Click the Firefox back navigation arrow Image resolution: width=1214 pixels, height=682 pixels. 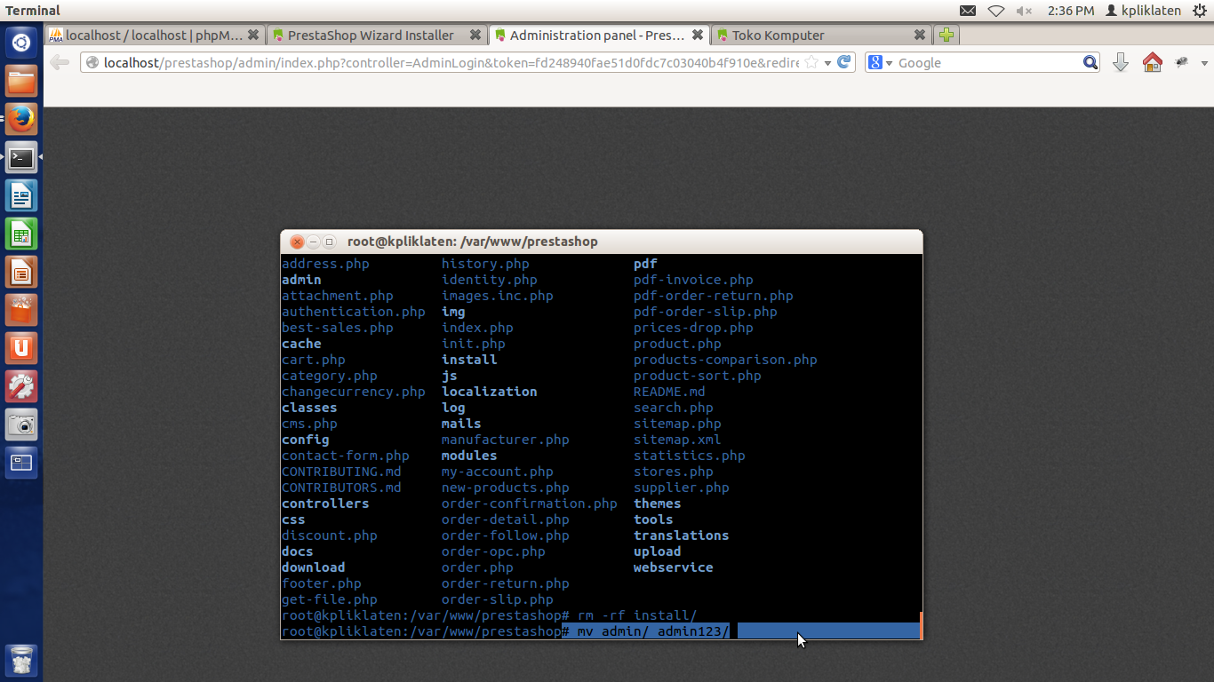58,62
